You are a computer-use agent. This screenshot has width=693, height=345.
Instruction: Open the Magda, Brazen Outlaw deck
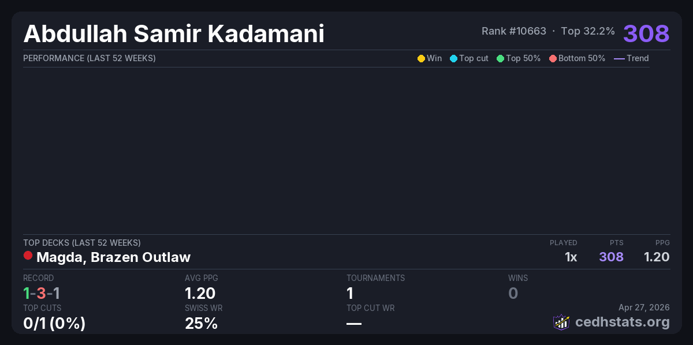[x=113, y=257]
